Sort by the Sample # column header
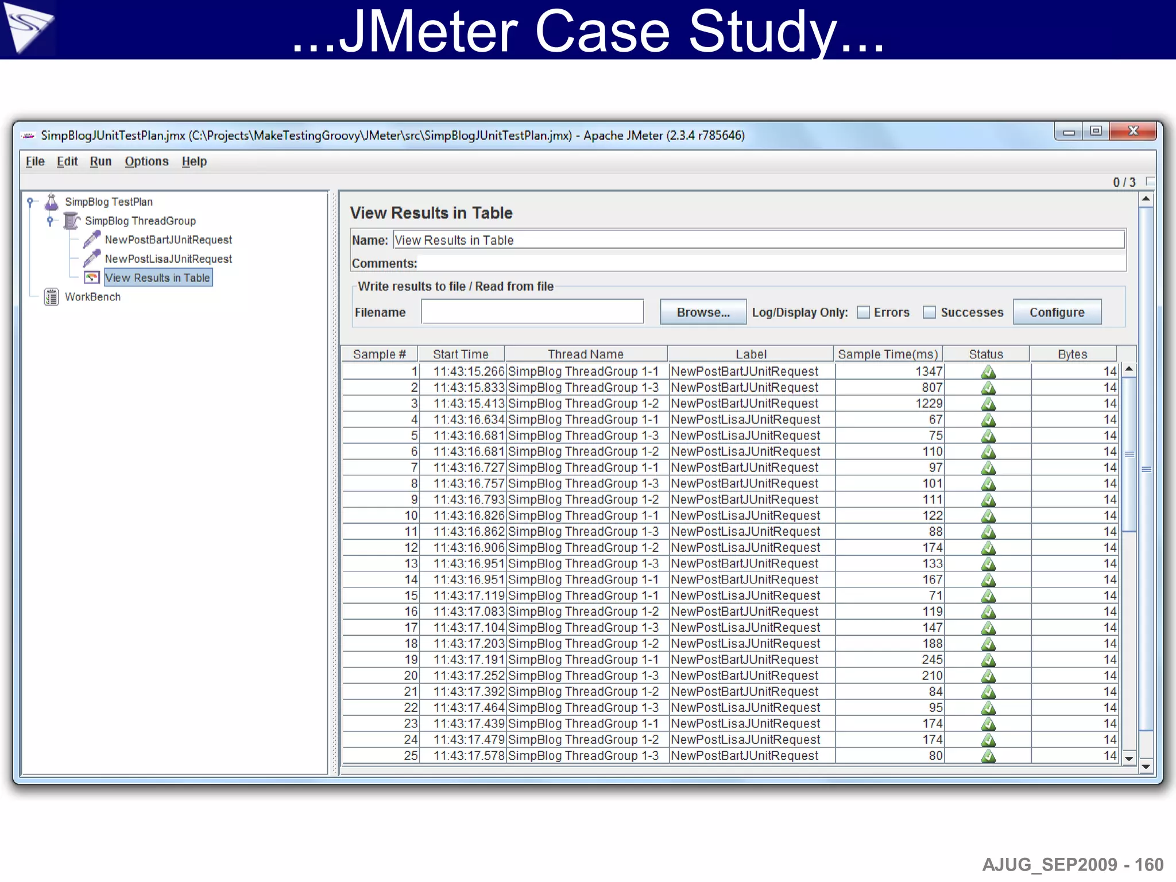The width and height of the screenshot is (1176, 882). 380,354
